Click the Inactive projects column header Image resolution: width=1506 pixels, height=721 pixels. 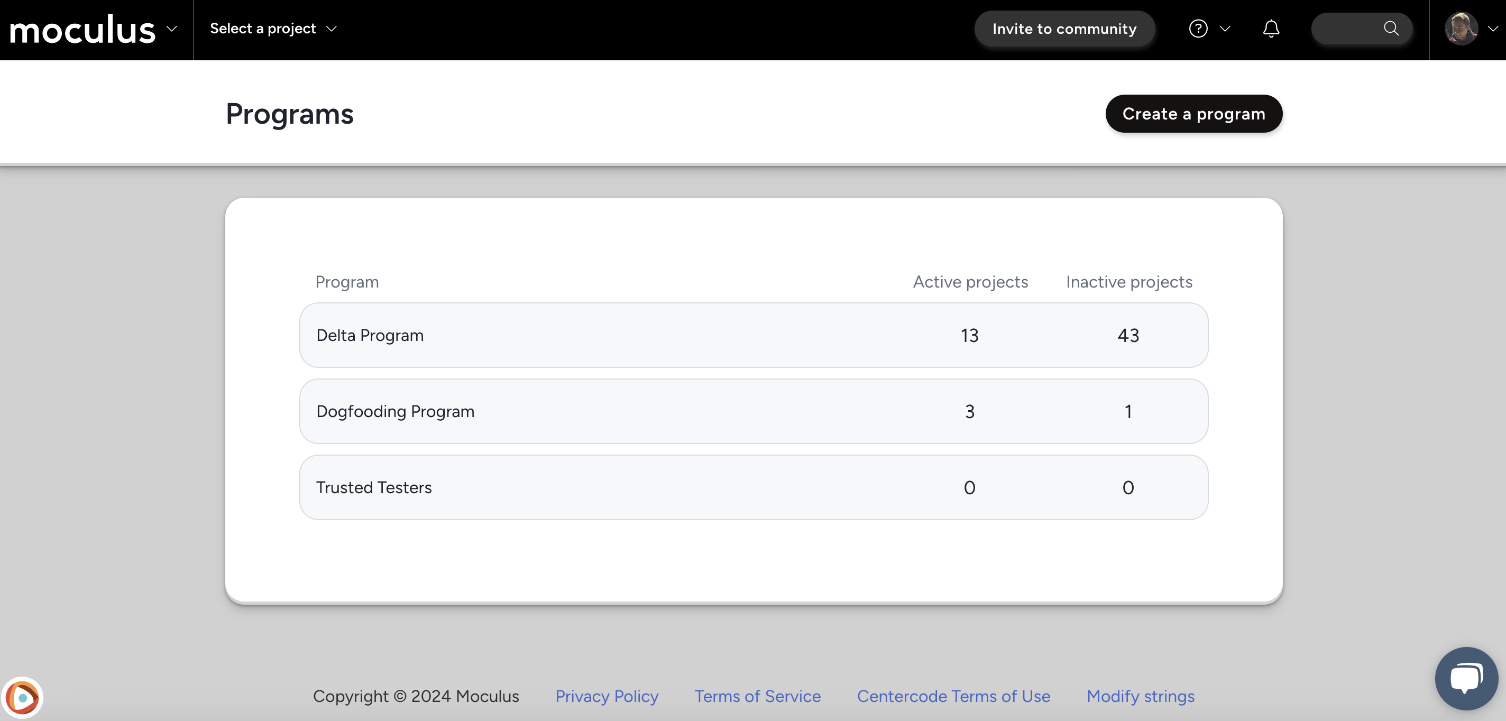1129,282
